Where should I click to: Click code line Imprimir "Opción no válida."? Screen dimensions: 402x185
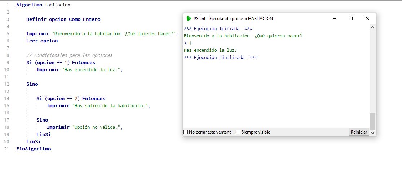(x=85, y=127)
